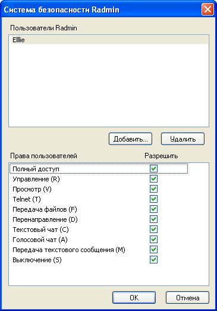Screen dimensions: 217x311
Task: Toggle the Передача файлов (F) checkbox
Action: [x=154, y=209]
